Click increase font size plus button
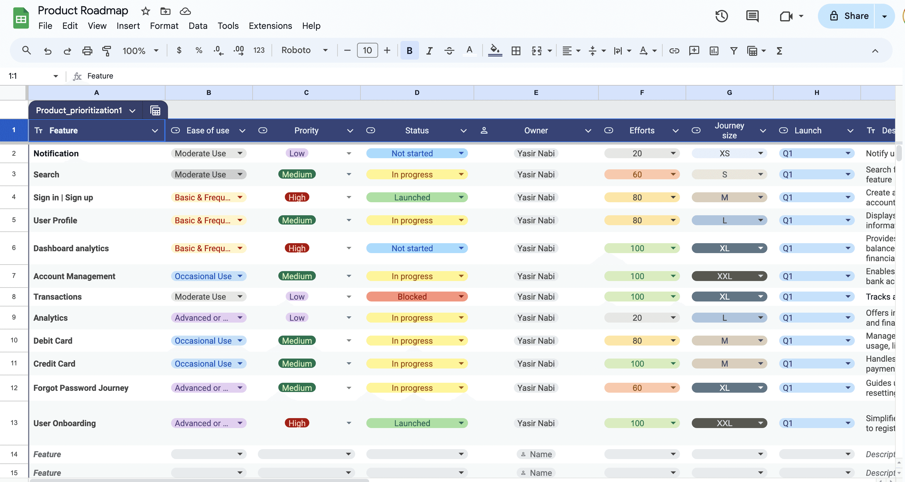This screenshot has width=905, height=482. coord(387,51)
